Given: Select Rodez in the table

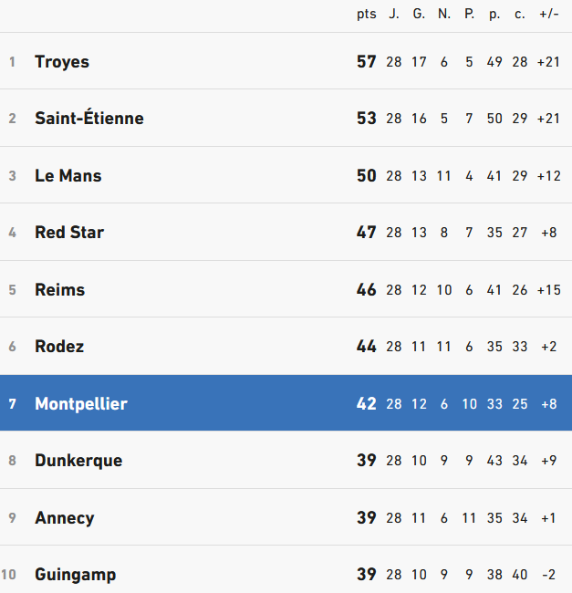Looking at the screenshot, I should (x=59, y=347).
